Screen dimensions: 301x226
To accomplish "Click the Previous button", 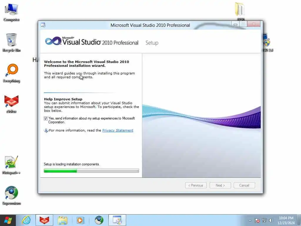I will (x=196, y=185).
